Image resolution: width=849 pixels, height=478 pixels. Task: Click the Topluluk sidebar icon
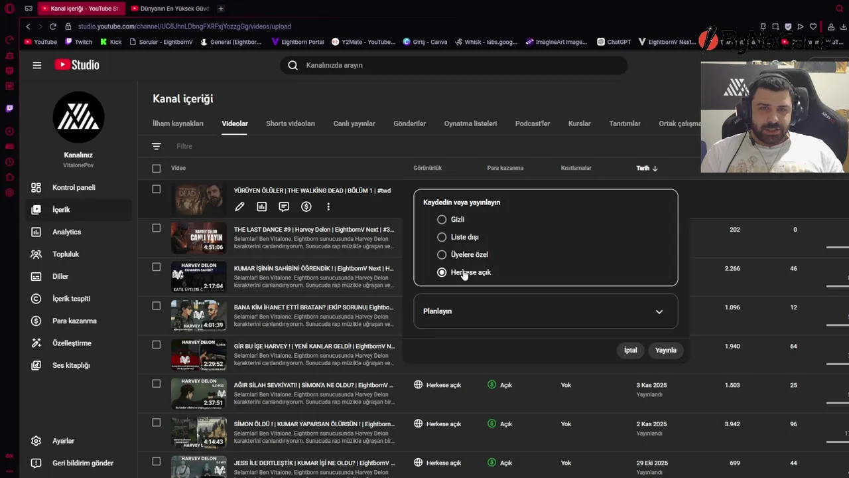point(36,254)
